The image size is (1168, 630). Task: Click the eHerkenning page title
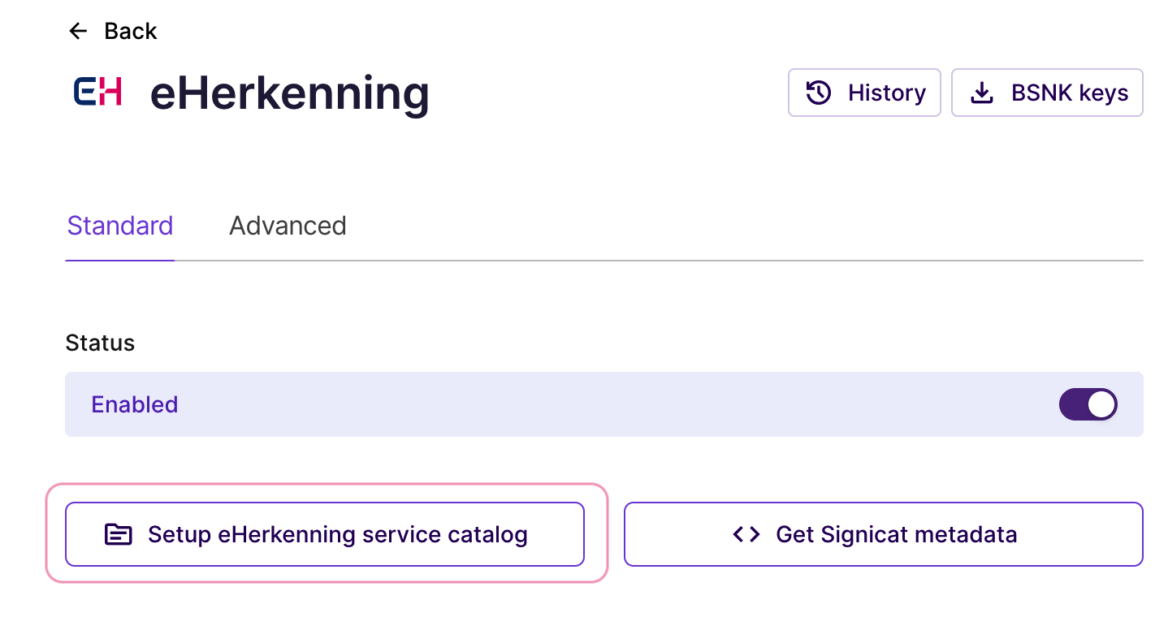point(289,93)
